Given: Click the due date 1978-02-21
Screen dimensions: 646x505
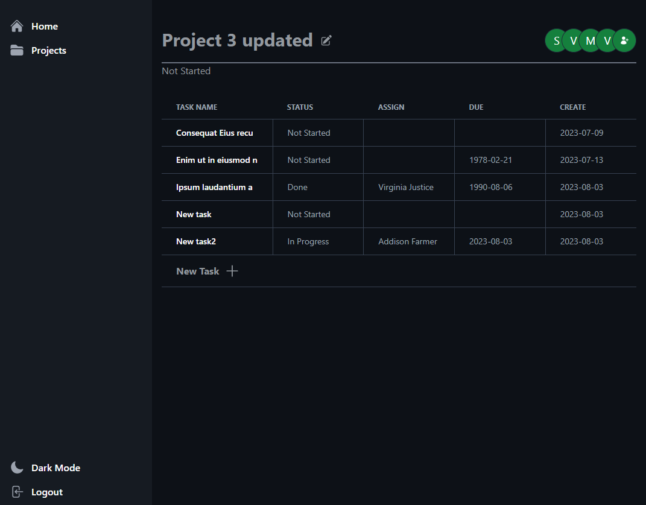Looking at the screenshot, I should (x=490, y=160).
